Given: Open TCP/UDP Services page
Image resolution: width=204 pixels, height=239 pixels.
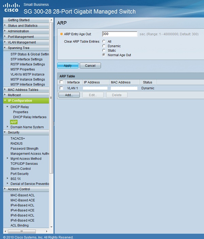Looking at the screenshot, I should 24,163.
